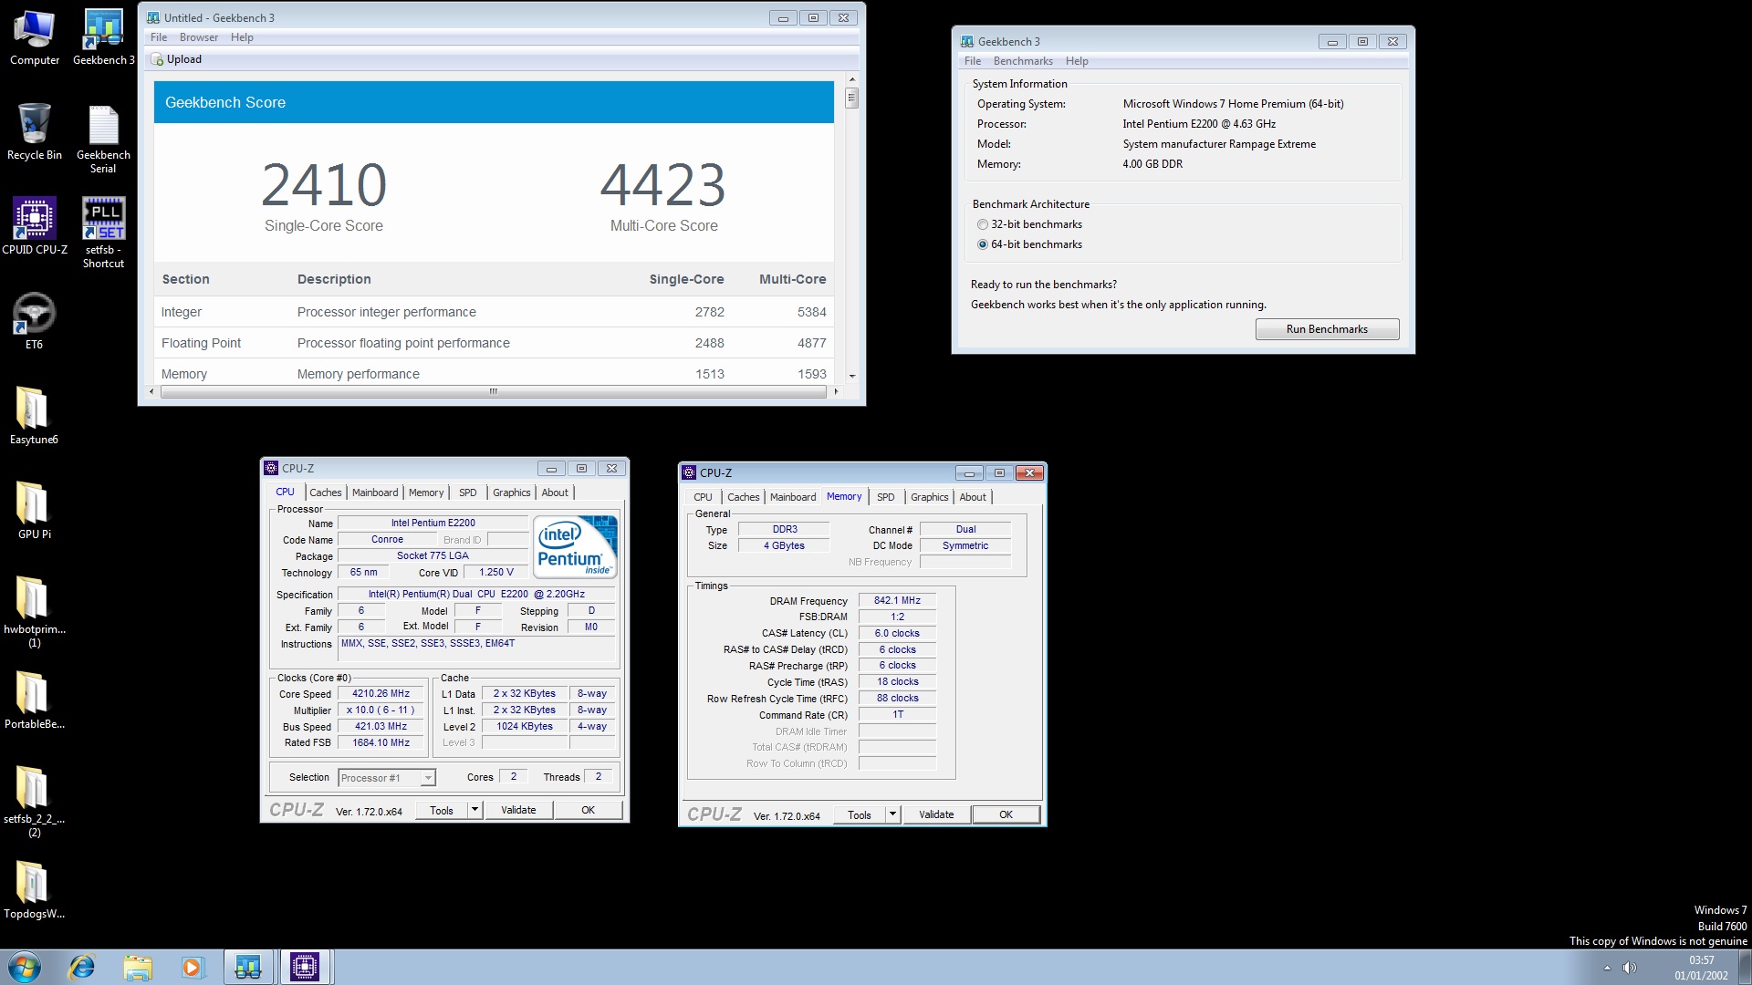Open Help menu in Geekbench results window
The height and width of the screenshot is (985, 1752).
(242, 37)
